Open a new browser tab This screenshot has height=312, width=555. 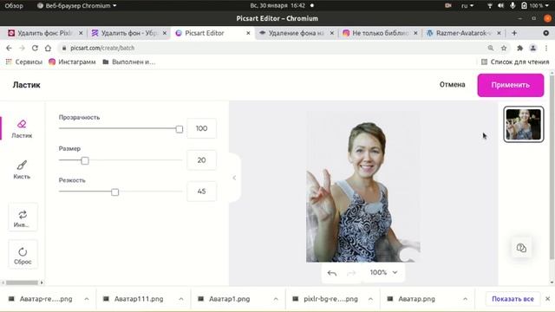[514, 33]
